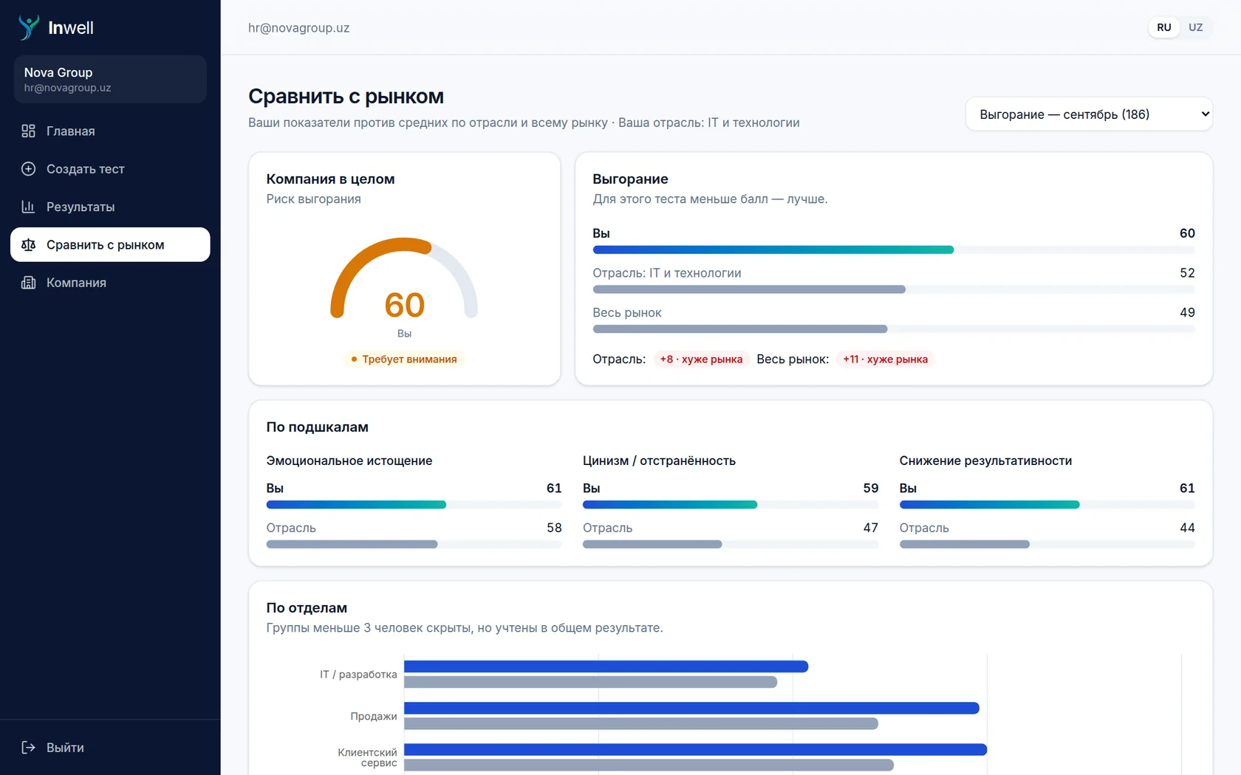Click the burnout risk gauge showing 60
This screenshot has width=1241, height=775.
[x=404, y=279]
